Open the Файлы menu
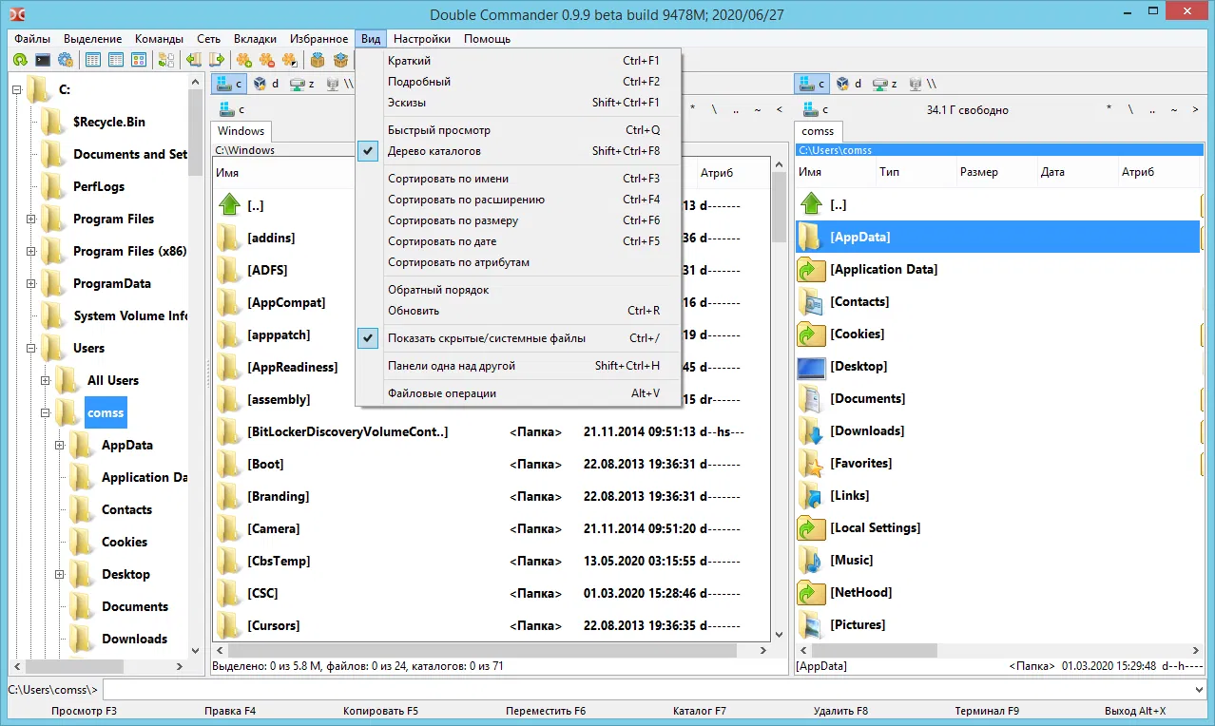 [x=32, y=39]
